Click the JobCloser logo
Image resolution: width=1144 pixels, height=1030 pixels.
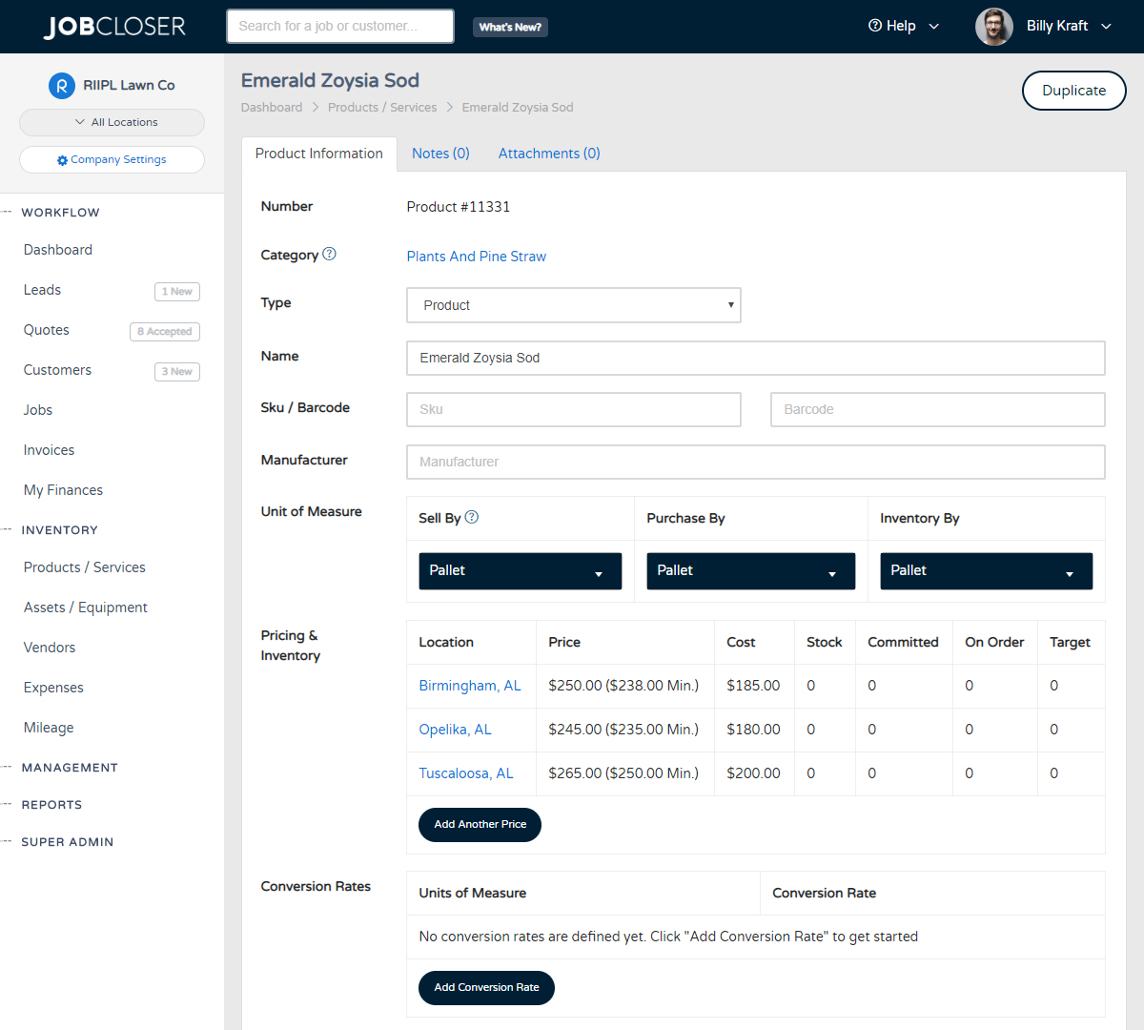[114, 27]
